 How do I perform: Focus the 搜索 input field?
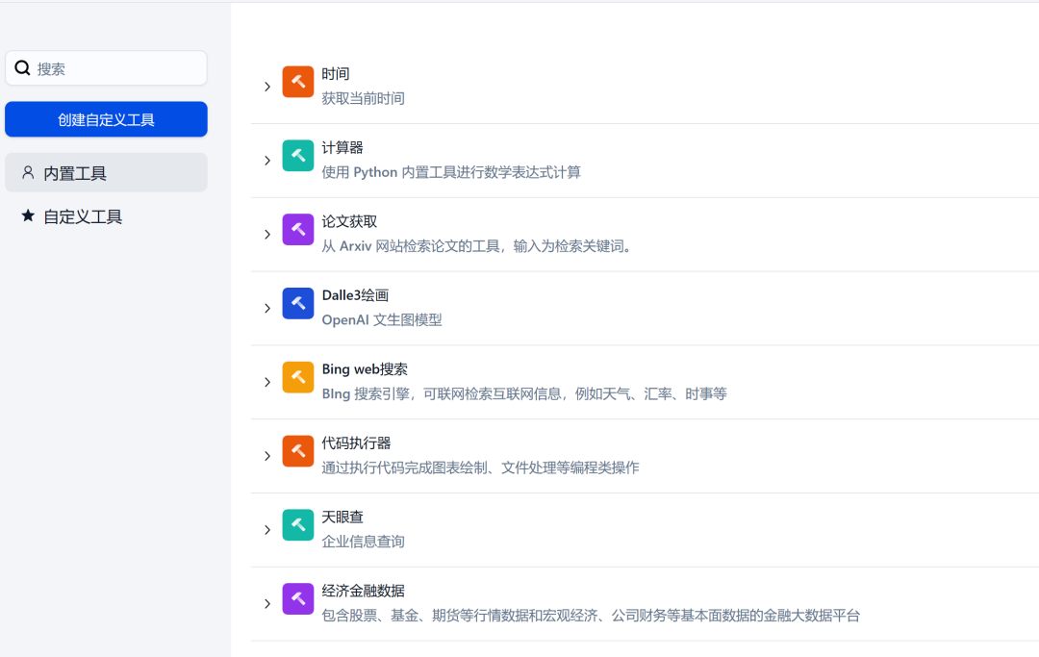pos(106,68)
